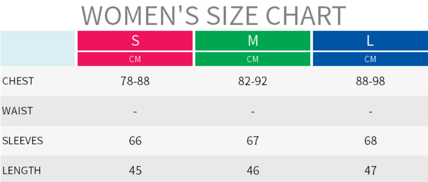Click the sleeves value 66
The width and height of the screenshot is (428, 182).
coord(135,140)
